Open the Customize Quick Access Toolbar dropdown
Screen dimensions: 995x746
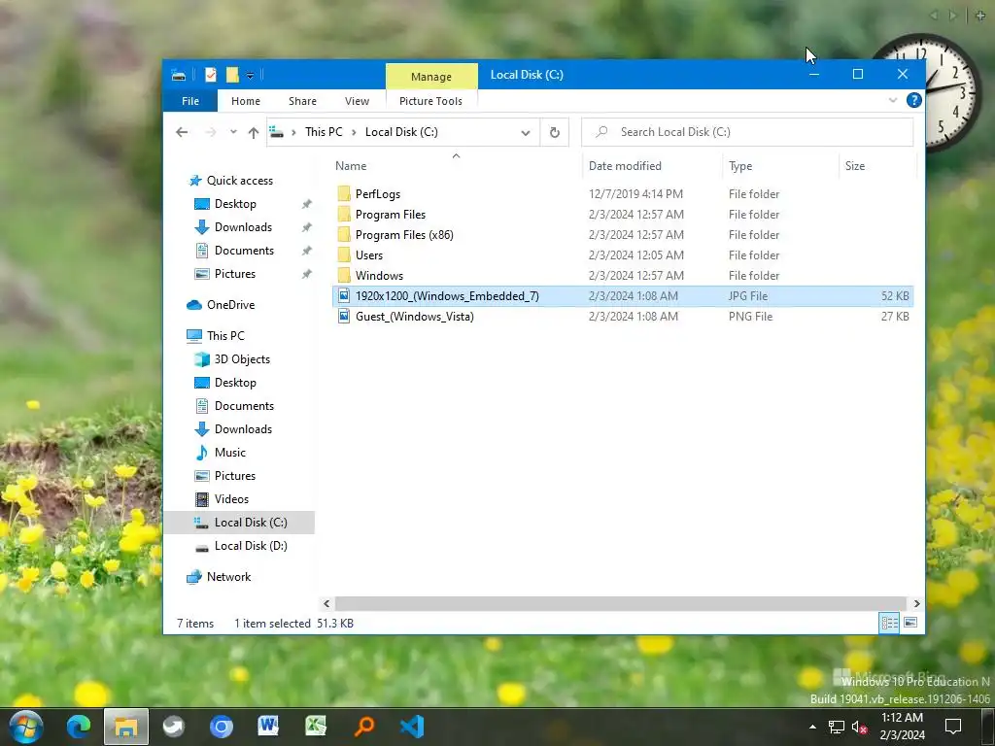tap(250, 76)
